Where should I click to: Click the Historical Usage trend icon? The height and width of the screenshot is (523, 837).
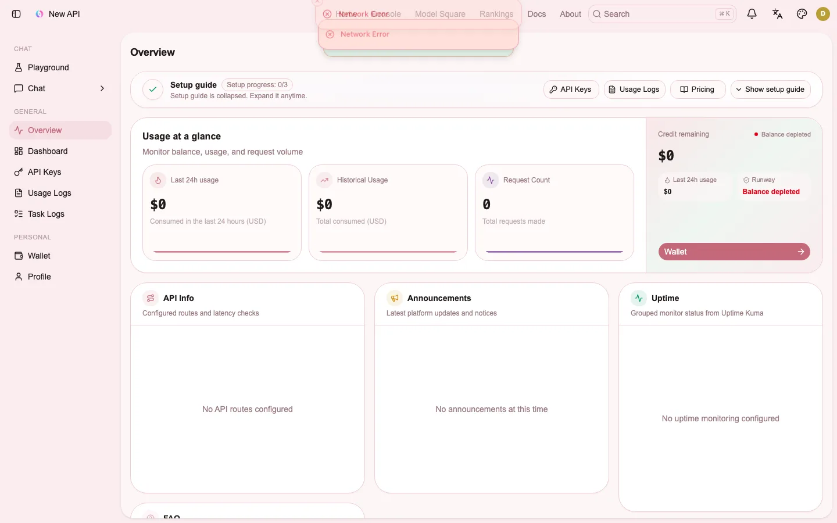(x=324, y=180)
